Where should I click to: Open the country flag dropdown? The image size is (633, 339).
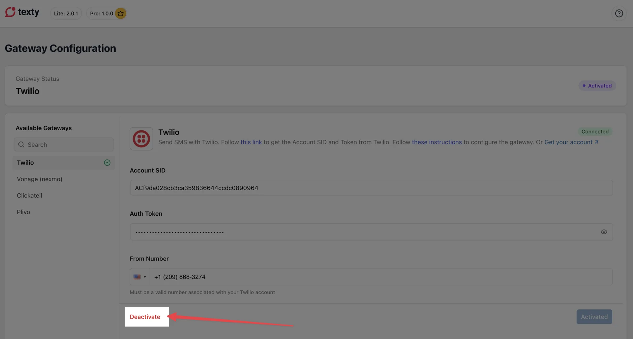coord(140,277)
